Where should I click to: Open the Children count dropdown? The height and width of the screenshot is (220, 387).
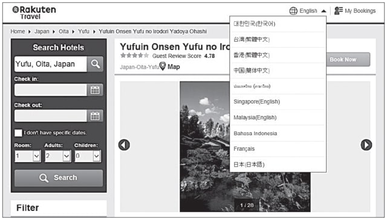tap(88, 156)
